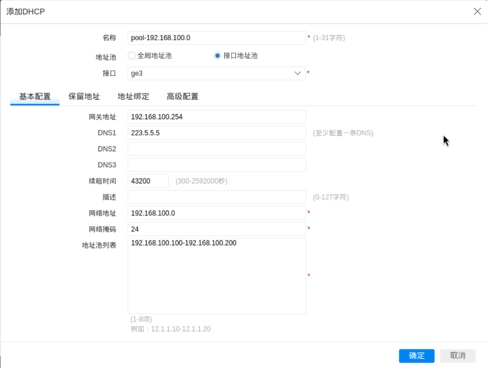The image size is (487, 368).
Task: Click into the DNS1 field
Action: tap(216, 133)
